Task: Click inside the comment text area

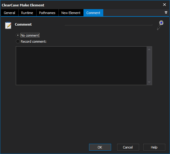Action: point(81,66)
